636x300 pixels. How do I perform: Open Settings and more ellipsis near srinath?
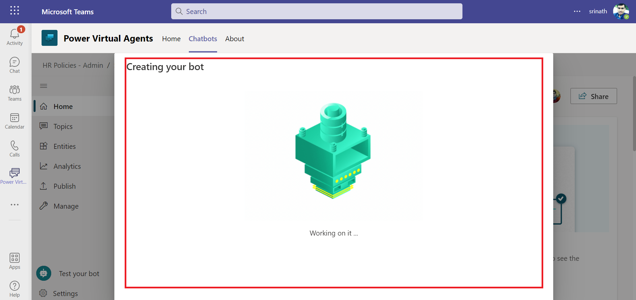tap(577, 11)
